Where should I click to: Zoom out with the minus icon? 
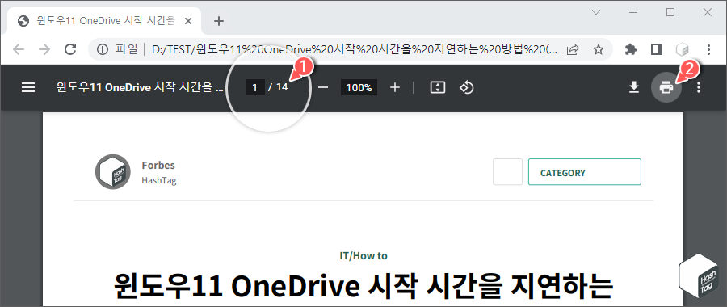point(323,87)
